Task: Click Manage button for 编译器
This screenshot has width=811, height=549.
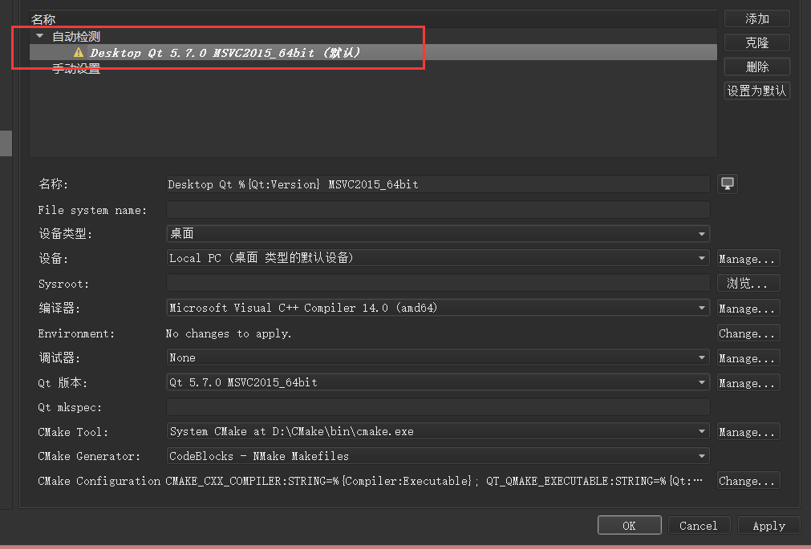Action: [x=748, y=308]
